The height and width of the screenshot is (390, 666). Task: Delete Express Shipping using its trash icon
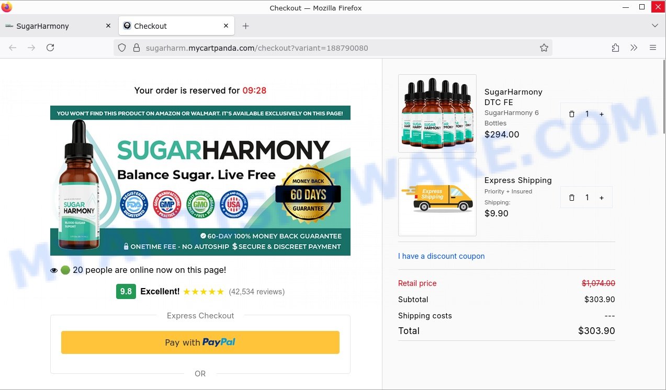coord(571,198)
